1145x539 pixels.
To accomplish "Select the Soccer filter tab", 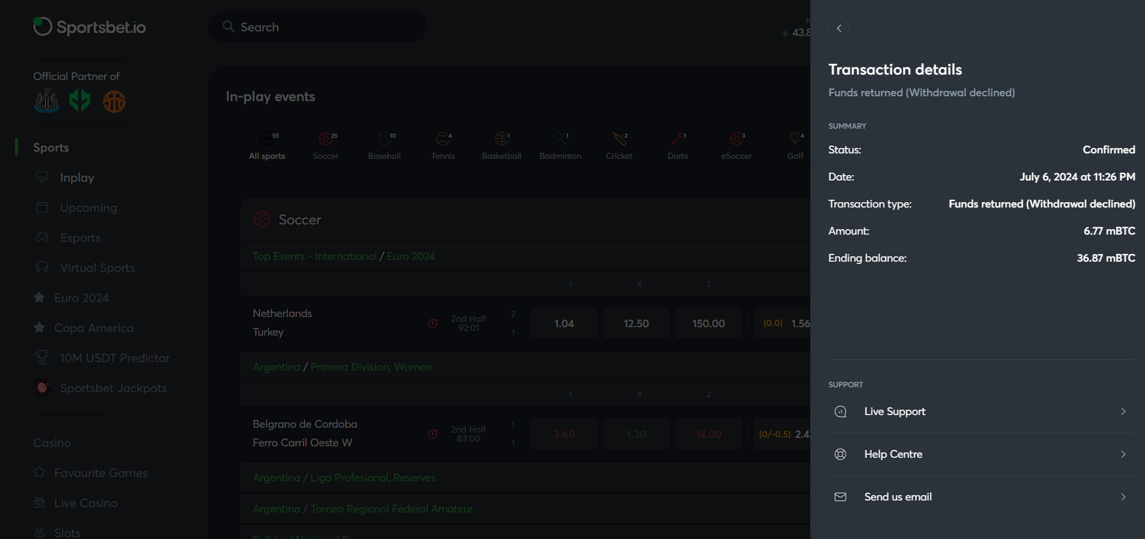I will [326, 146].
